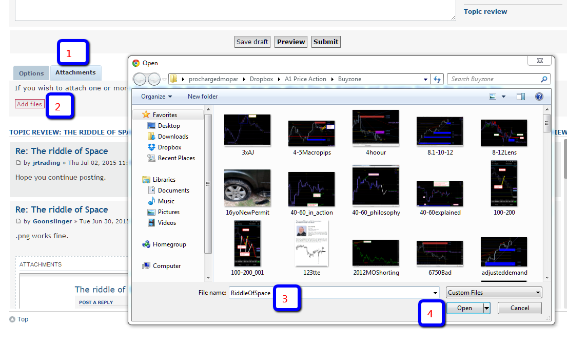Screen dimensions: 567x344
Task: Click the Add files button
Action: pyautogui.click(x=29, y=104)
